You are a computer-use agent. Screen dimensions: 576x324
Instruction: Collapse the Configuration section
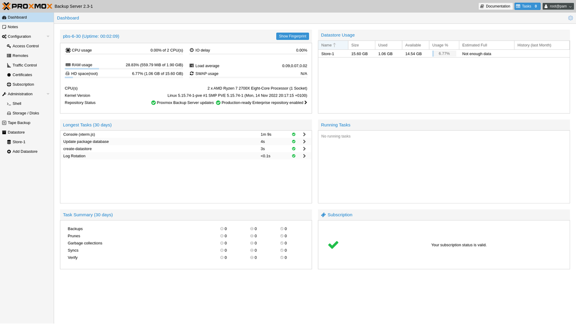tap(48, 36)
